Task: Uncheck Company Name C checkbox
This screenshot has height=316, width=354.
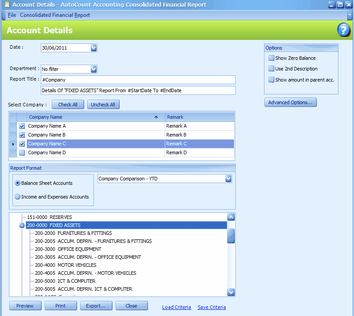Action: (22, 144)
